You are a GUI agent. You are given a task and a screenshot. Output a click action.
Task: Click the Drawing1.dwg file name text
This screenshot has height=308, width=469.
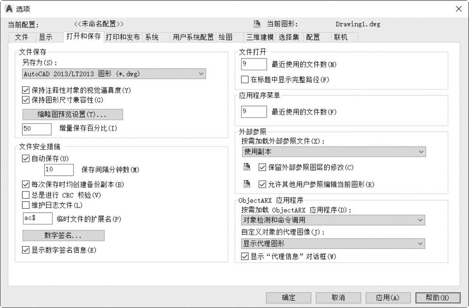click(x=358, y=24)
